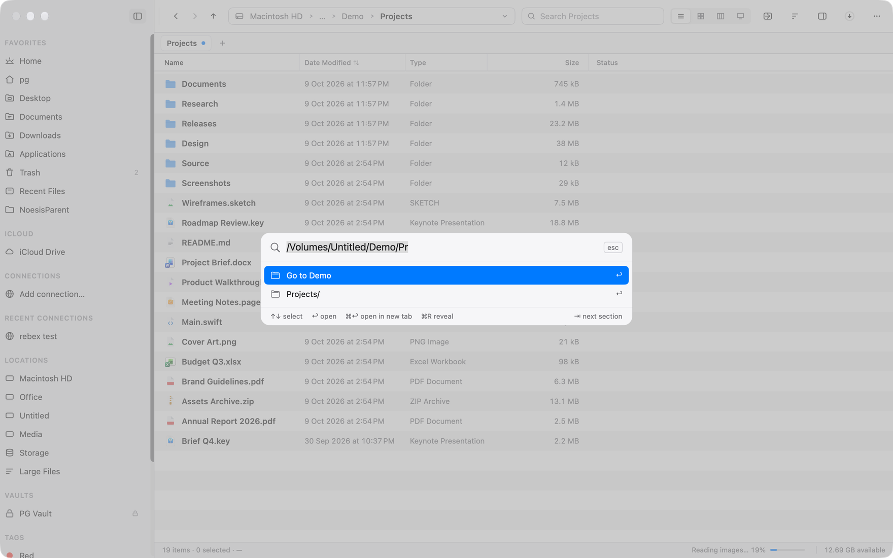Open Applications in the sidebar
The width and height of the screenshot is (893, 558).
point(42,154)
